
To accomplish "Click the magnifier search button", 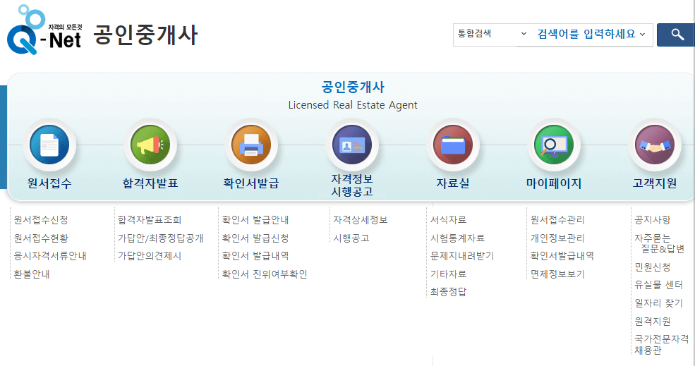I will coord(677,35).
